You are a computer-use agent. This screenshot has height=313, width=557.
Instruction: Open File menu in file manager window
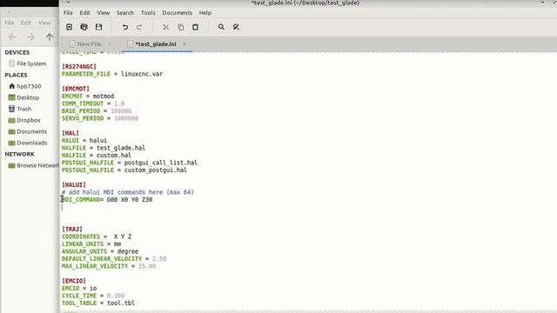pos(10,23)
